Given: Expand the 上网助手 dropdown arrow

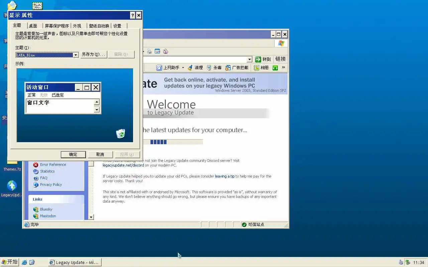Looking at the screenshot, I should click(x=183, y=67).
